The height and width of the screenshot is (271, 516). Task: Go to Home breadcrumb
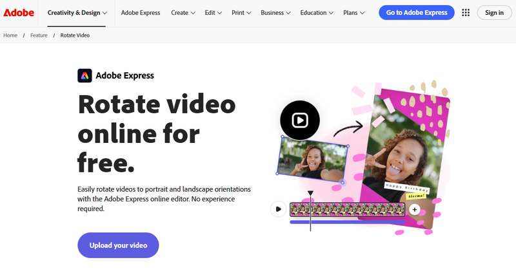(x=10, y=35)
